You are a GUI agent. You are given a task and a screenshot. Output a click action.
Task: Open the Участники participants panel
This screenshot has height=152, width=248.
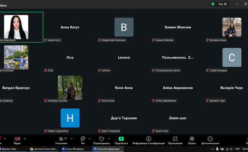pos(61,140)
